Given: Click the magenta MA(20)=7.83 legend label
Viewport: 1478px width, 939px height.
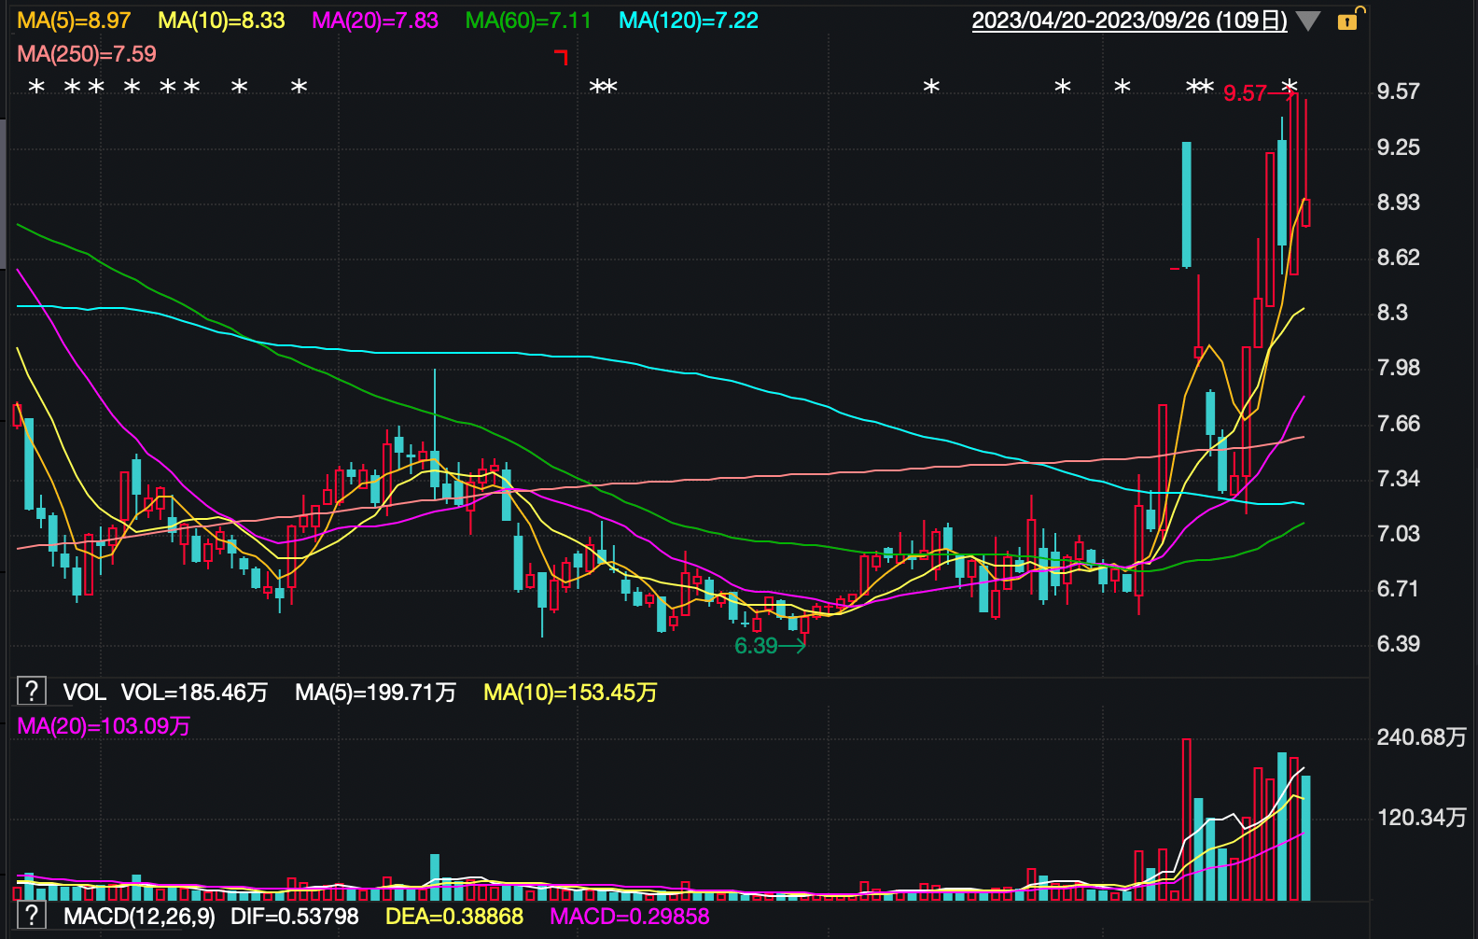Looking at the screenshot, I should tap(375, 21).
